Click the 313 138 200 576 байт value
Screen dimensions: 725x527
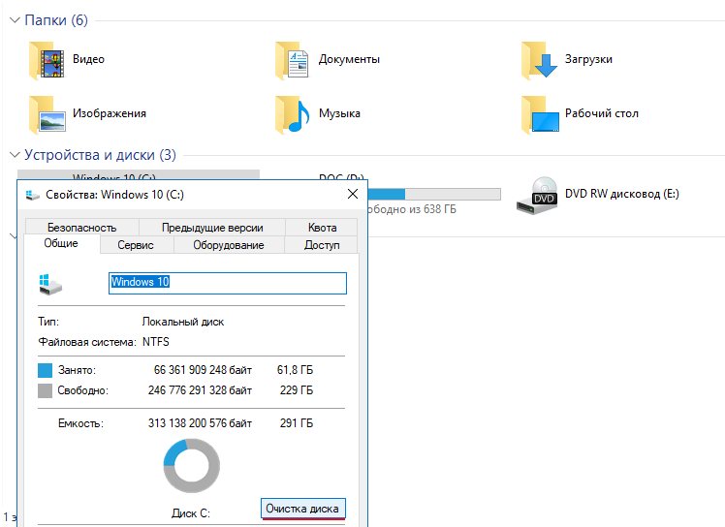click(x=201, y=423)
